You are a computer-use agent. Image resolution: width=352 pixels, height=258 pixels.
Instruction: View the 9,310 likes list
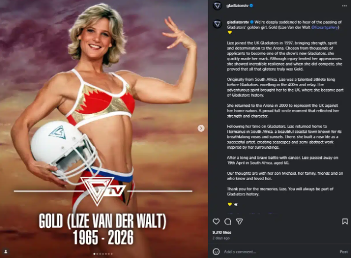click(x=222, y=233)
